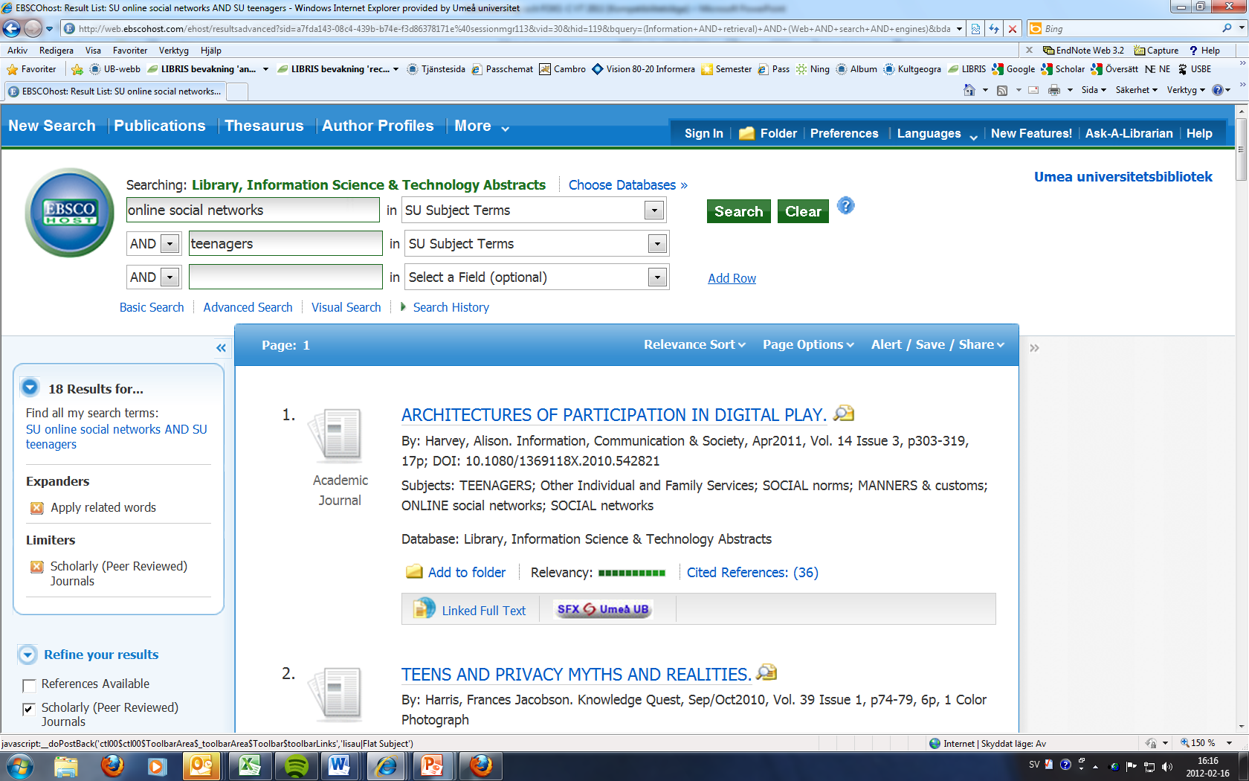Collapse left sidebar with double arrow
Image resolution: width=1249 pixels, height=781 pixels.
point(221,348)
